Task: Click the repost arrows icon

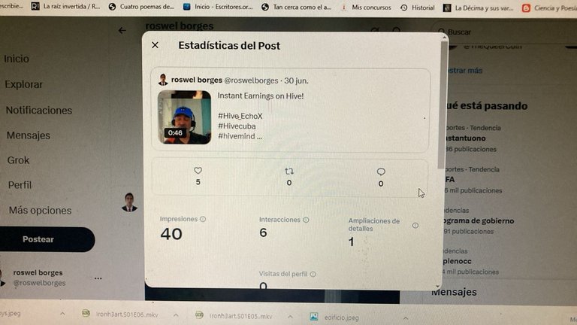Action: [x=289, y=172]
